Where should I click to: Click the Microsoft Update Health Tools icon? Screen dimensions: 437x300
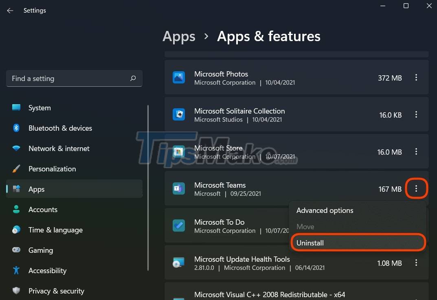(179, 263)
